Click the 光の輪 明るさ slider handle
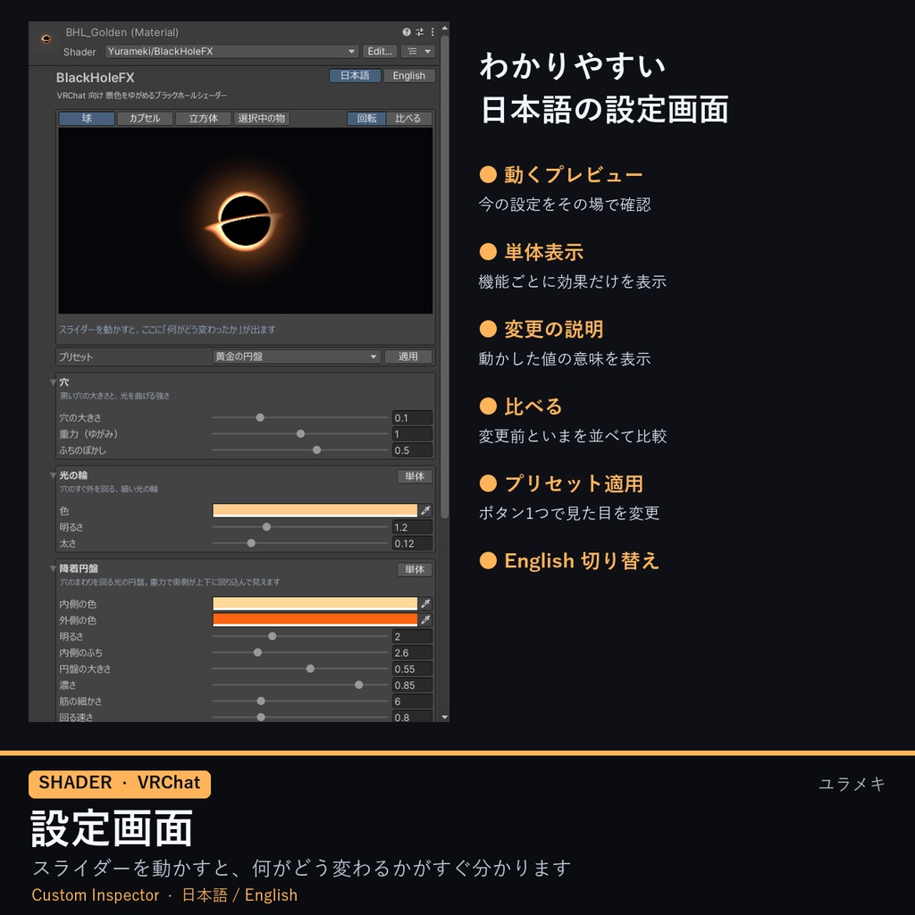 click(x=266, y=527)
